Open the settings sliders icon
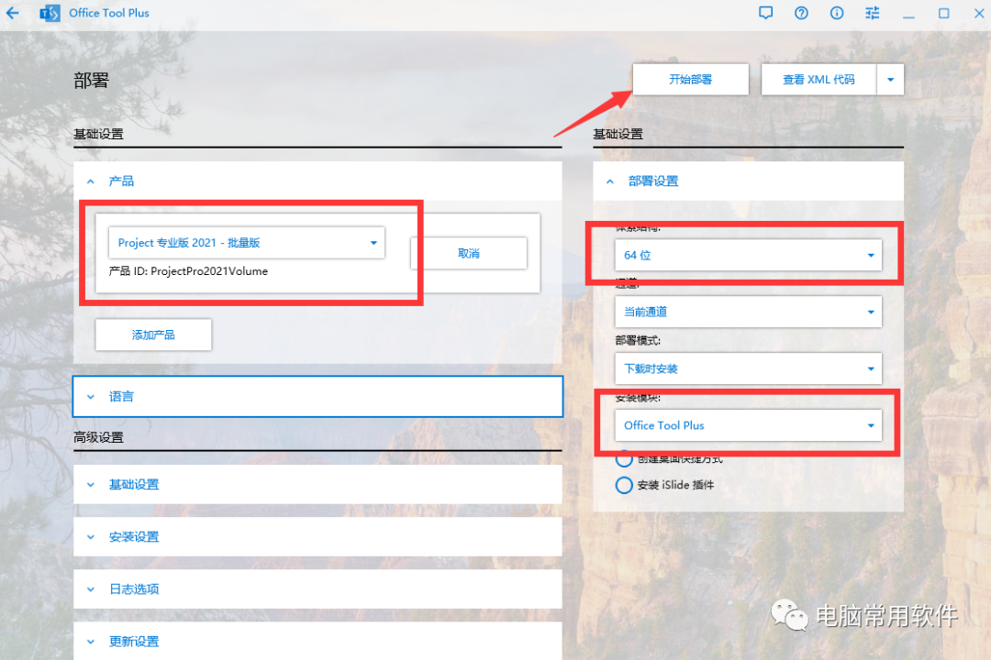991x660 pixels. 873,13
